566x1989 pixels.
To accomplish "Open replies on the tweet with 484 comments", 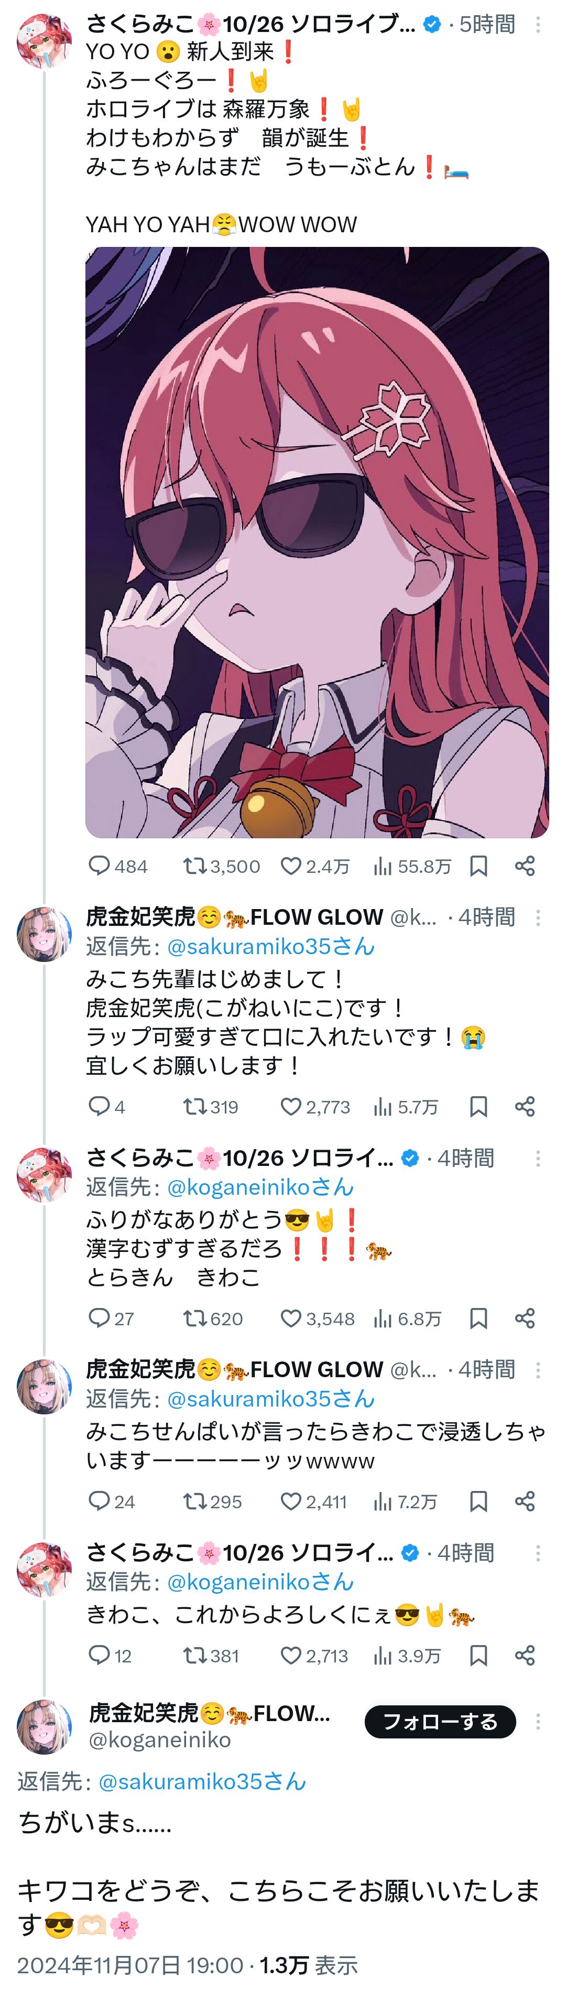I will coord(117,867).
